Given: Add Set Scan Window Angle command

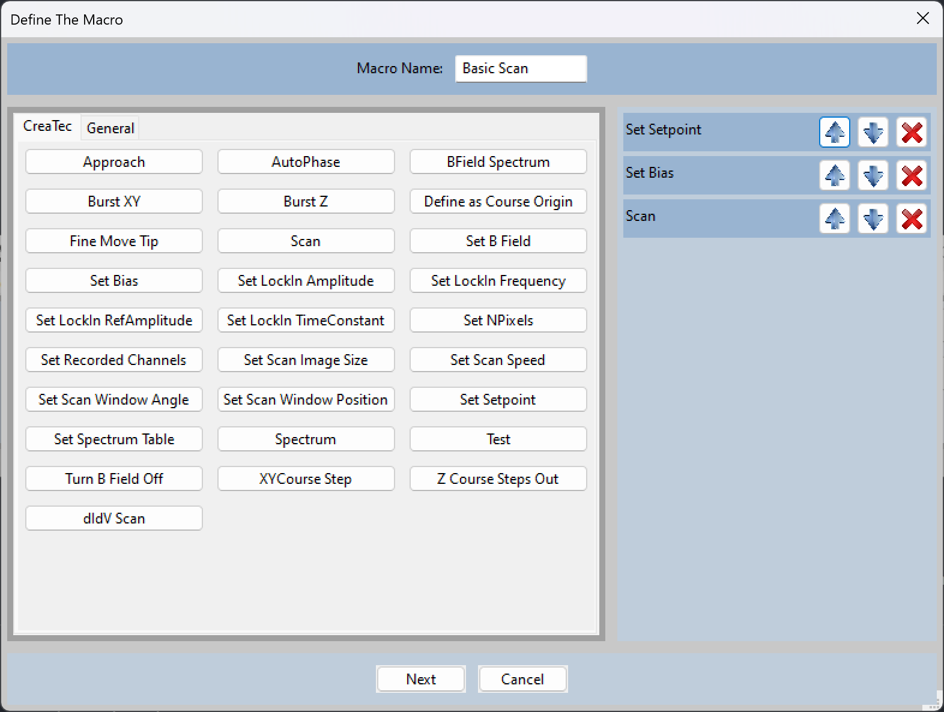Looking at the screenshot, I should pos(114,400).
